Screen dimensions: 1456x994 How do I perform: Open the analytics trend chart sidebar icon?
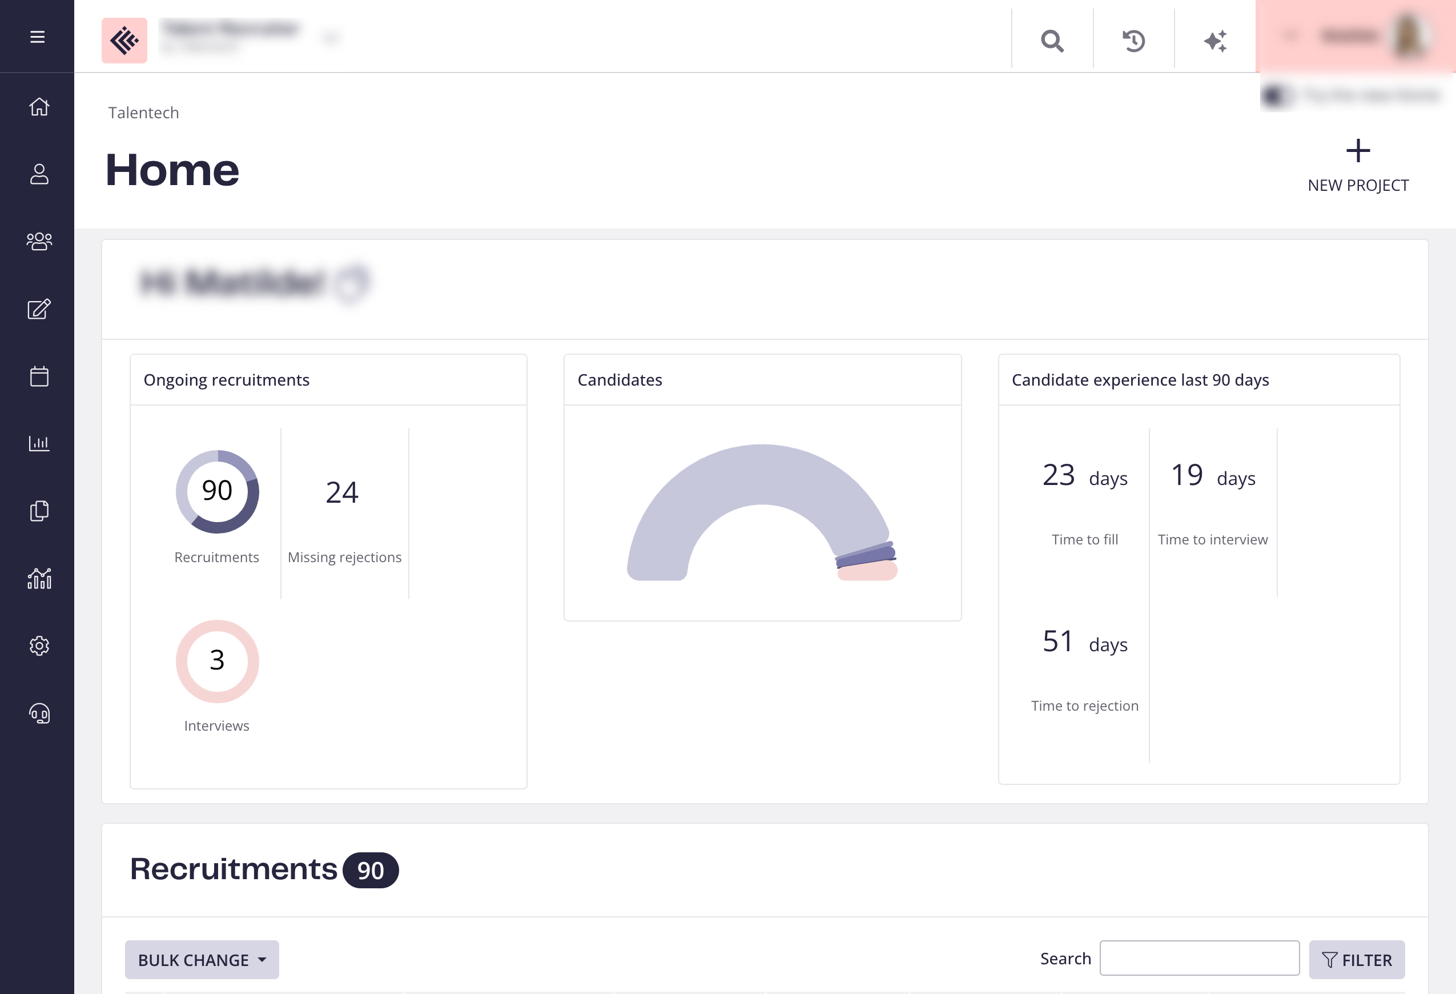pyautogui.click(x=39, y=579)
